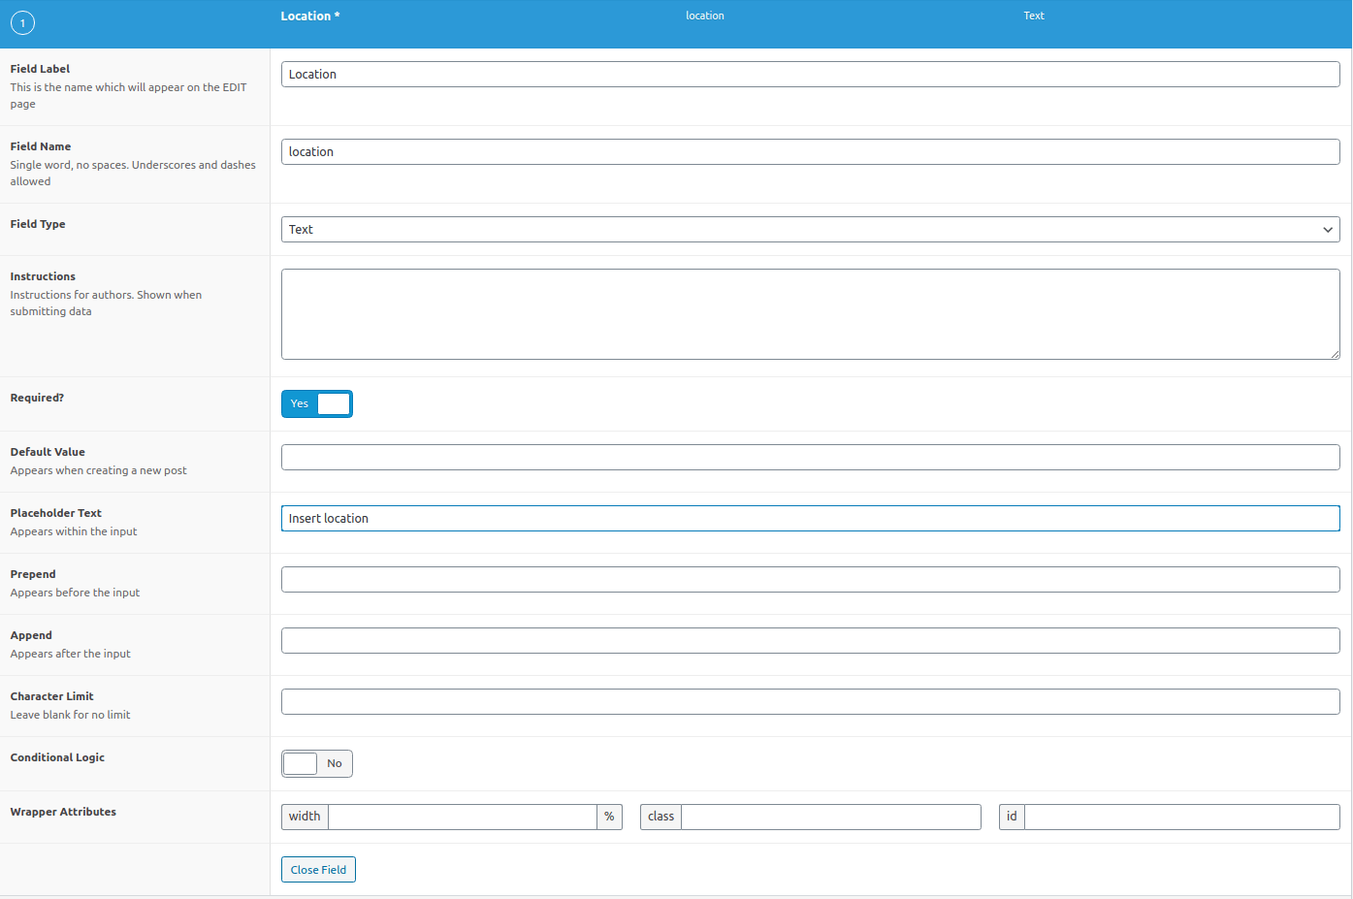
Task: Click the Field Type chevron arrow
Action: pos(1328,229)
